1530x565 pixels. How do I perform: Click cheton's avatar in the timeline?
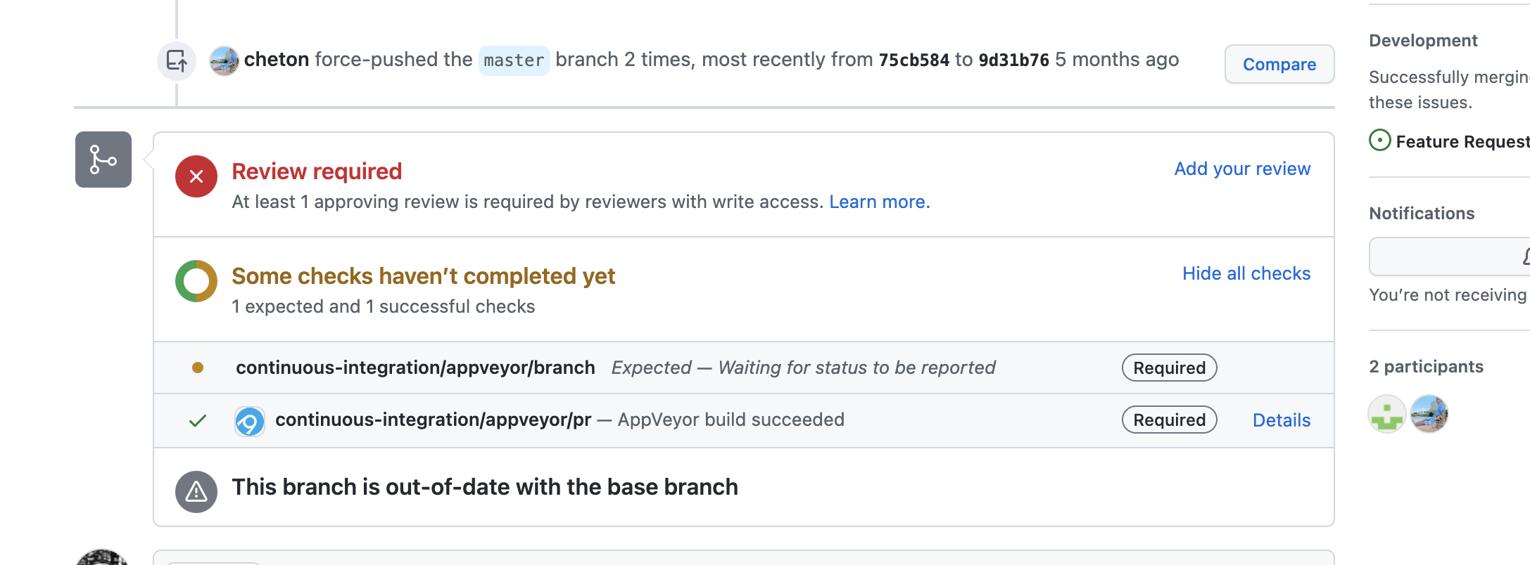[x=224, y=61]
